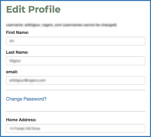
Task: Click the Home Address text field
Action: pos(75,128)
